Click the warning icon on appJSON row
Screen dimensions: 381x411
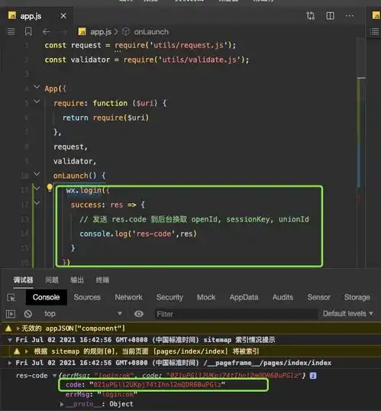(8, 328)
